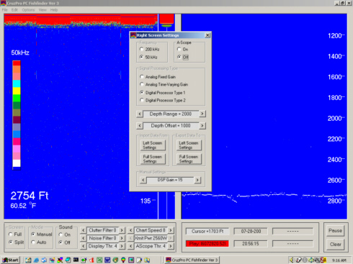Screen dimensions: 353x264
Task: Open the Options menu
Action: point(28,10)
